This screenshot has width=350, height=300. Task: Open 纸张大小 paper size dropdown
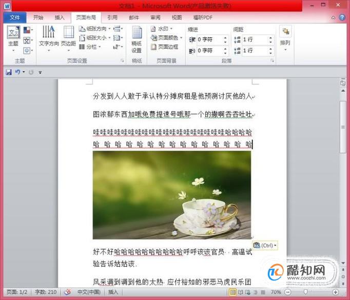[95, 38]
